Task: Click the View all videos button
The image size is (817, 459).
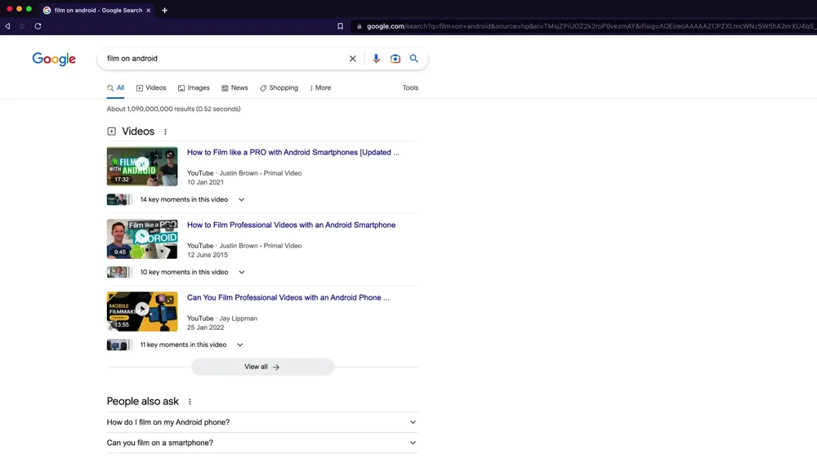Action: (x=262, y=367)
